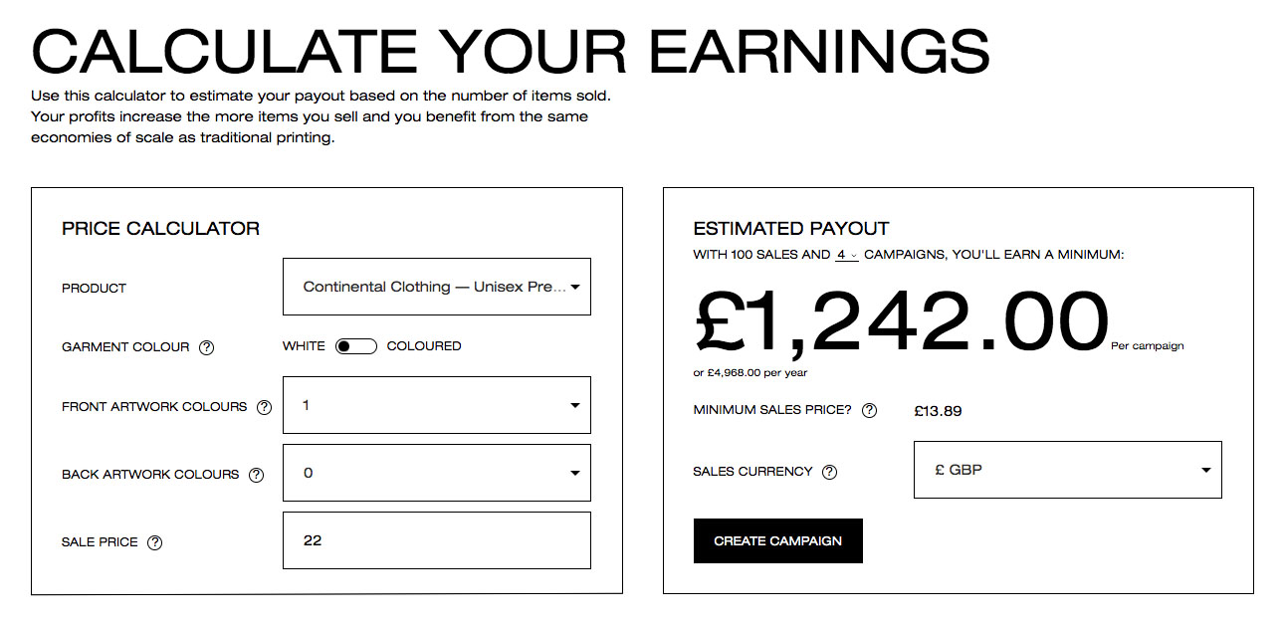Open the Sales Currency £ GBP dropdown
The height and width of the screenshot is (626, 1284).
(1067, 470)
